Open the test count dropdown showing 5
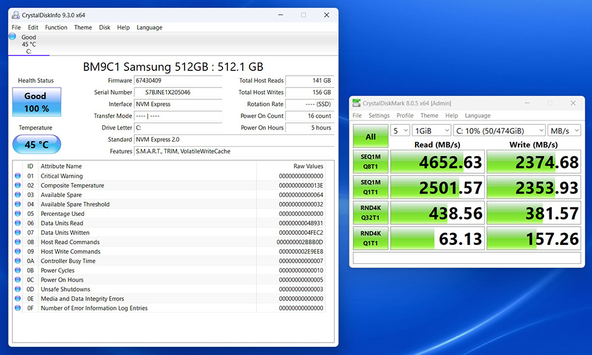Screen dimensions: 592x355 click(400, 131)
